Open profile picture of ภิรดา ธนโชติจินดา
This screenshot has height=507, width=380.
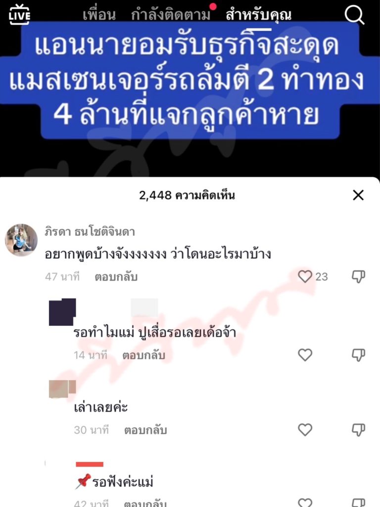21,240
